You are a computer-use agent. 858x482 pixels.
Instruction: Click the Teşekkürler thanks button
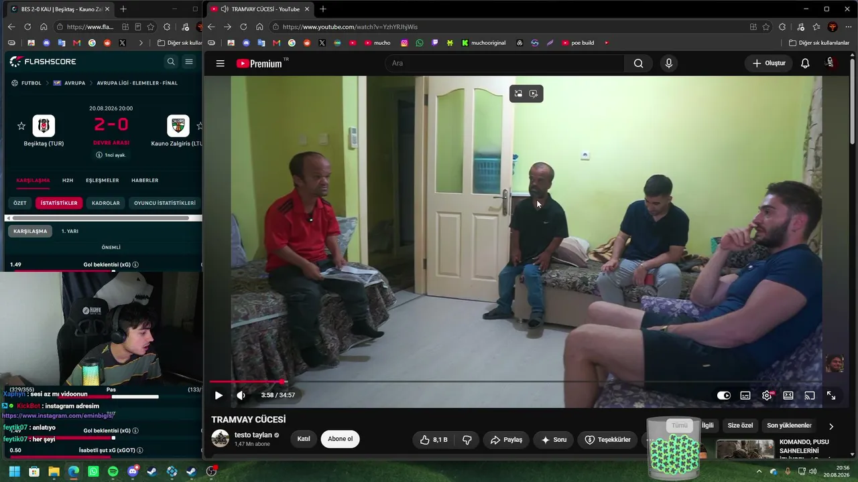(607, 440)
